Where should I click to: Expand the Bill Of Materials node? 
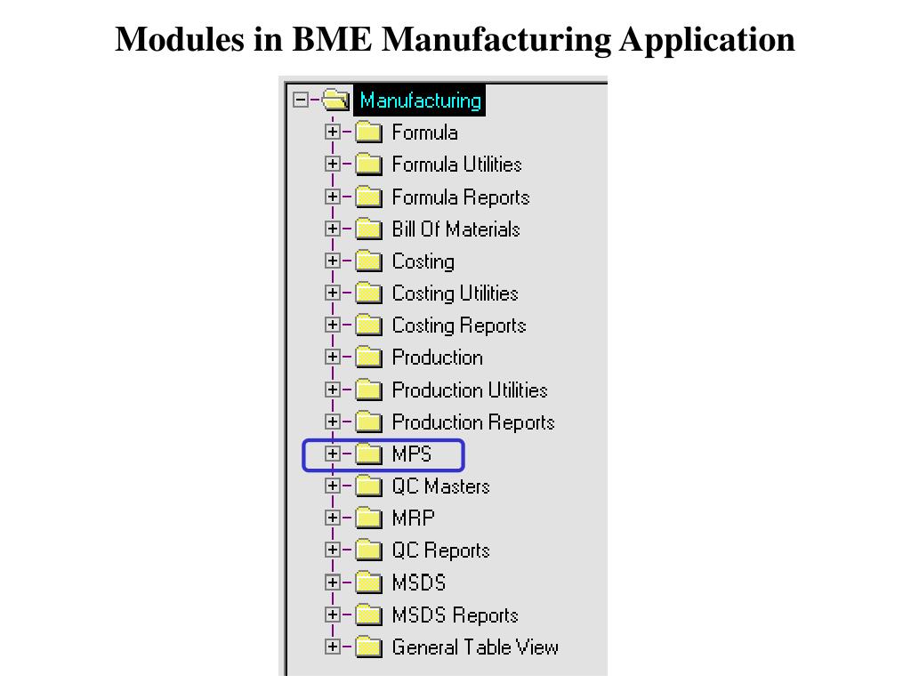pyautogui.click(x=333, y=229)
